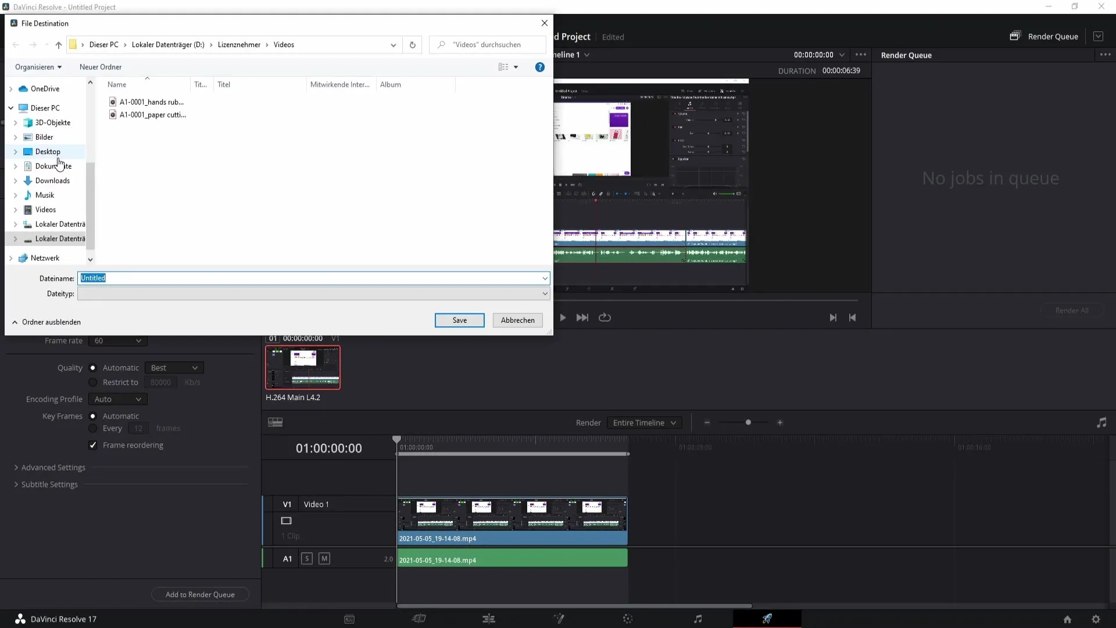The image size is (1116, 628).
Task: Click the media pool icon in status bar
Action: pyautogui.click(x=349, y=619)
